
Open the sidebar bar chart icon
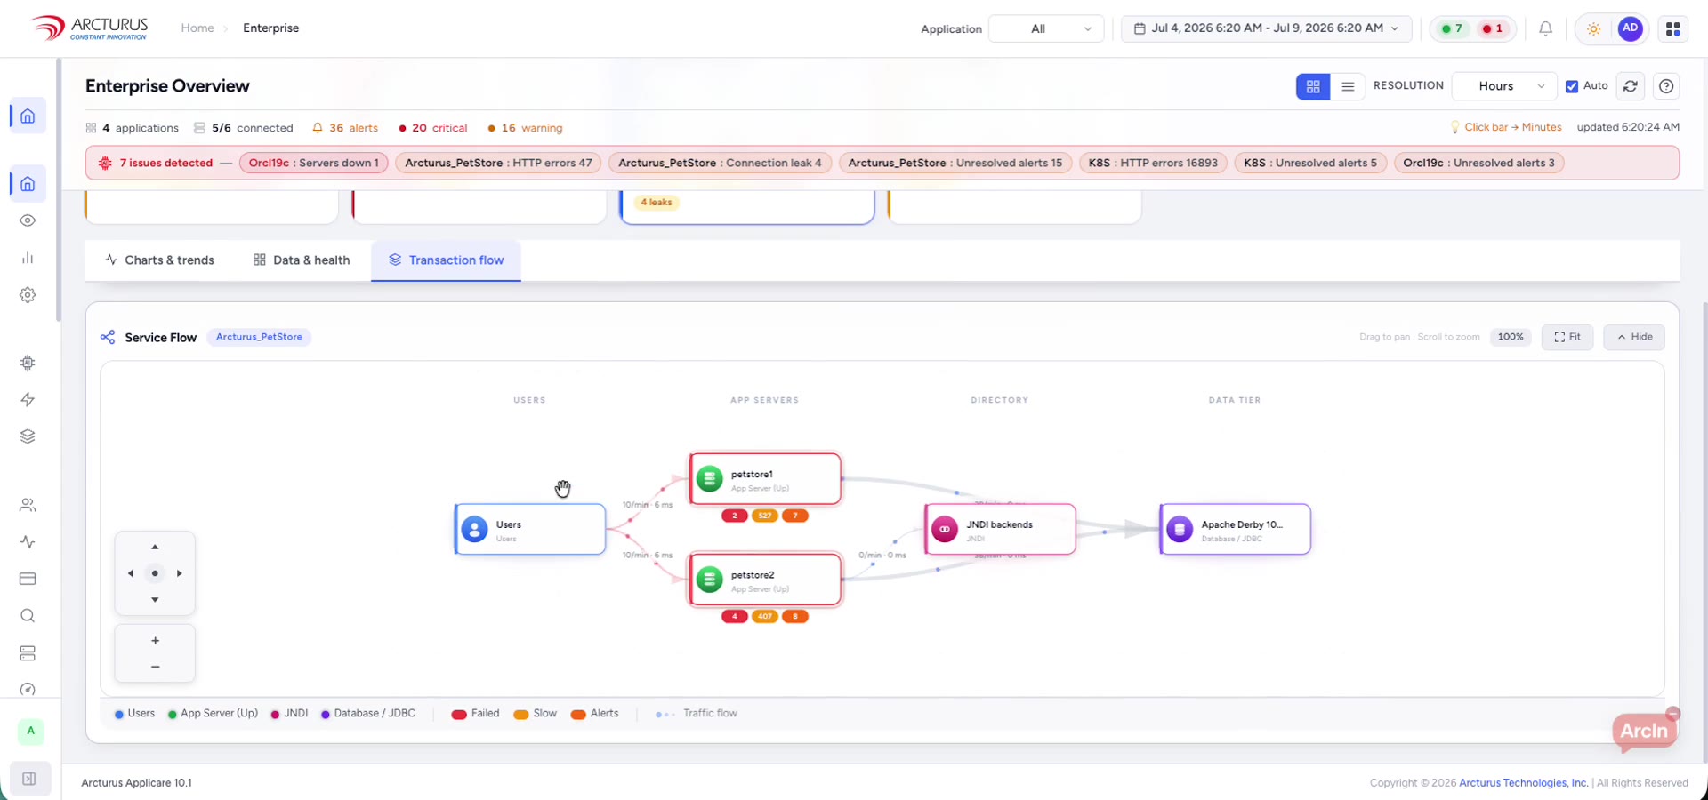point(28,258)
